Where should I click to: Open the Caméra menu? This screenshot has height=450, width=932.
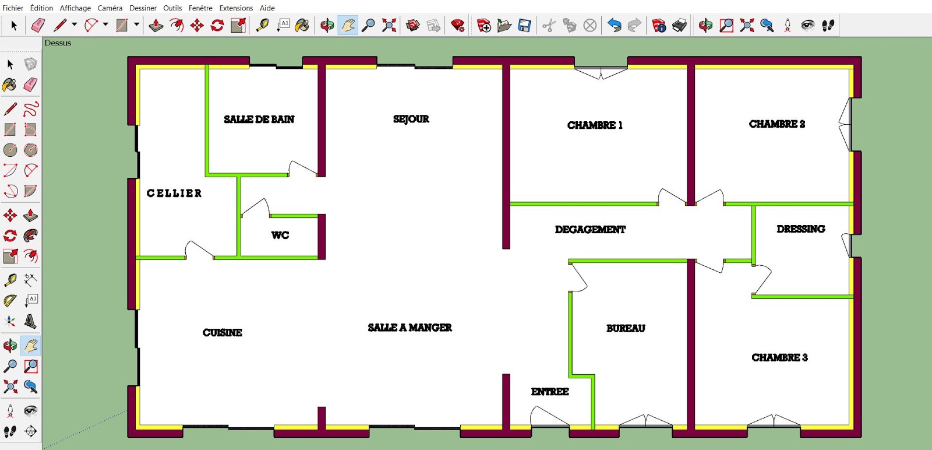point(110,8)
